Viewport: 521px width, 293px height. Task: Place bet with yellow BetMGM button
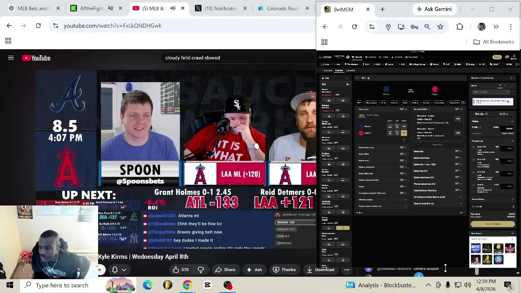point(493,224)
